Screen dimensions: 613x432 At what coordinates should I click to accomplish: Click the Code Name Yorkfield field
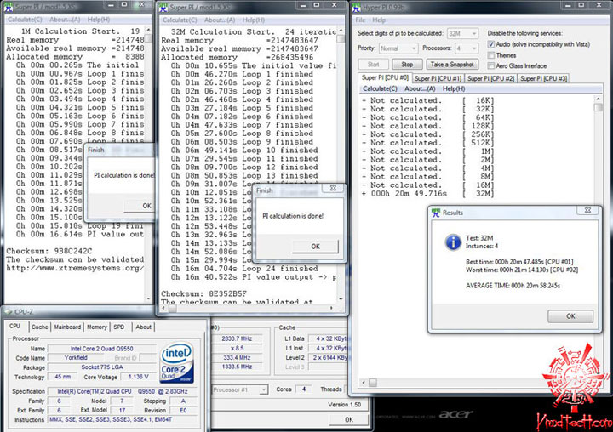[76, 357]
